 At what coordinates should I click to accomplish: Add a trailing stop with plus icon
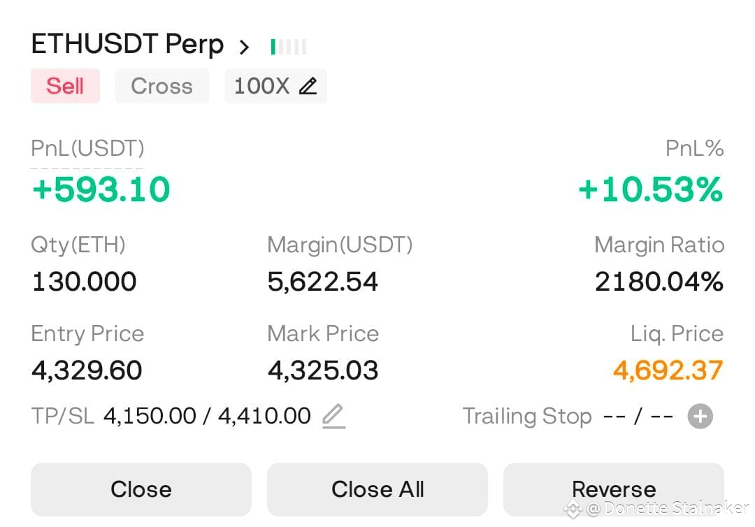click(700, 417)
